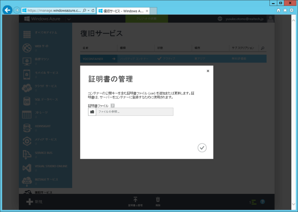This screenshot has width=298, height=212.
Task: Open WEB サイト in the sidebar
Action: coord(45,48)
